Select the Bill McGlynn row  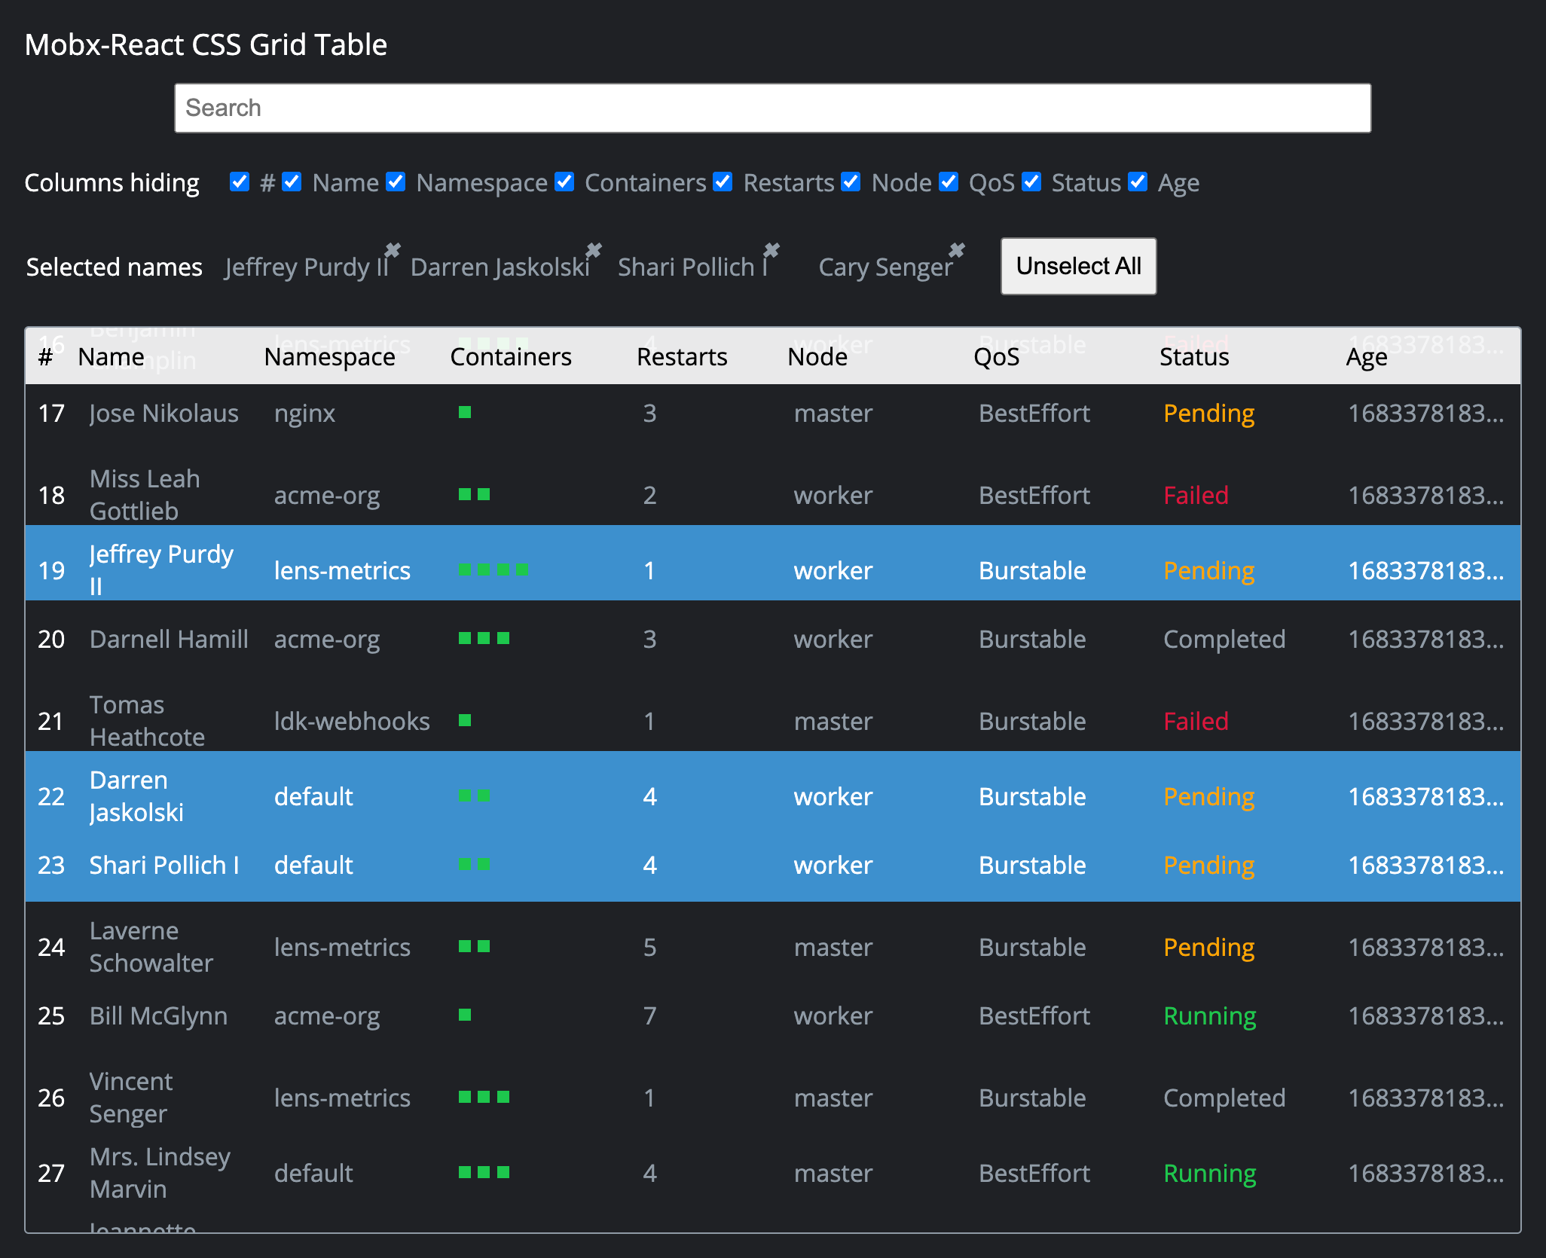(772, 1015)
